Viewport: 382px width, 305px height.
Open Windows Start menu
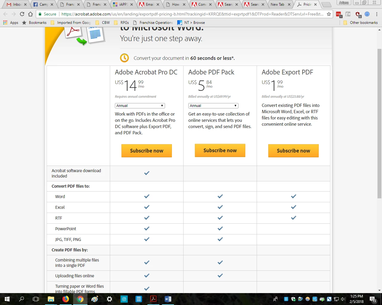[x=7, y=299]
